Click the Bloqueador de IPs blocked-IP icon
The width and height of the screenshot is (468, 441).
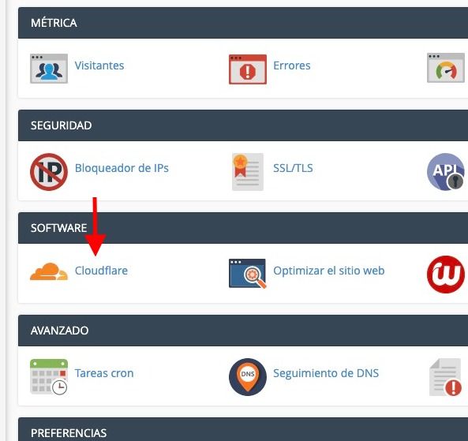pos(49,171)
